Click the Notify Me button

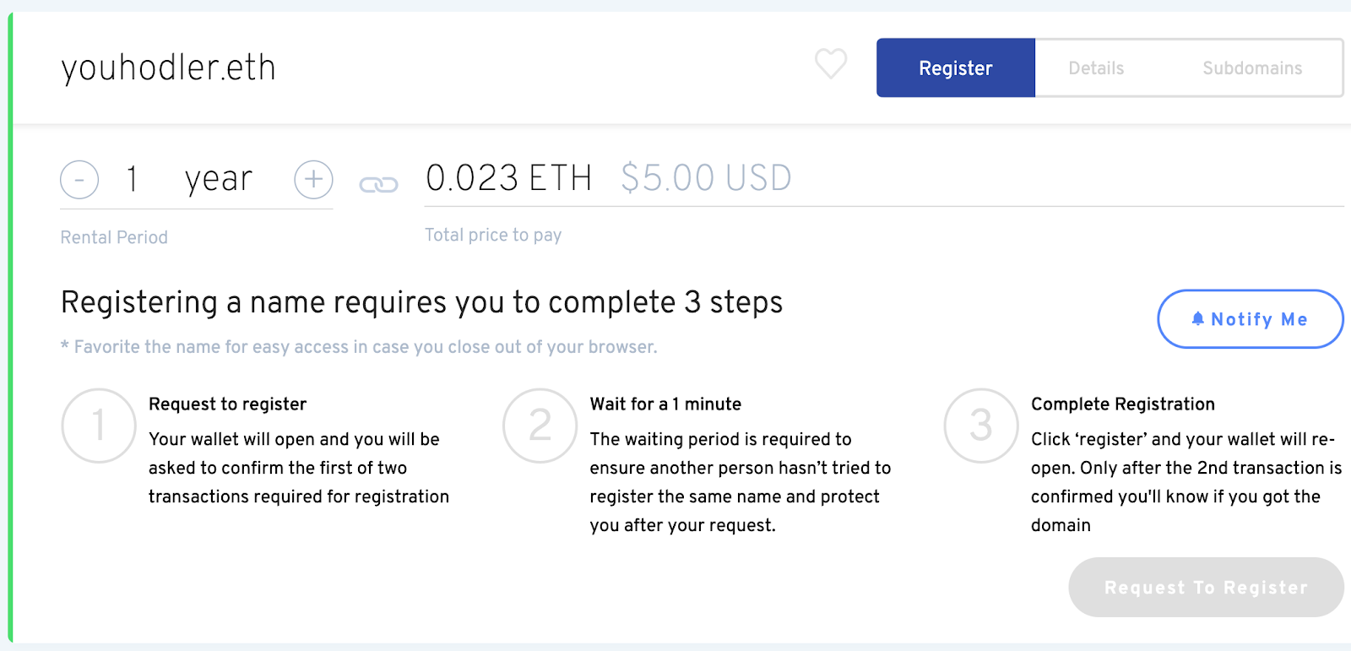point(1251,319)
